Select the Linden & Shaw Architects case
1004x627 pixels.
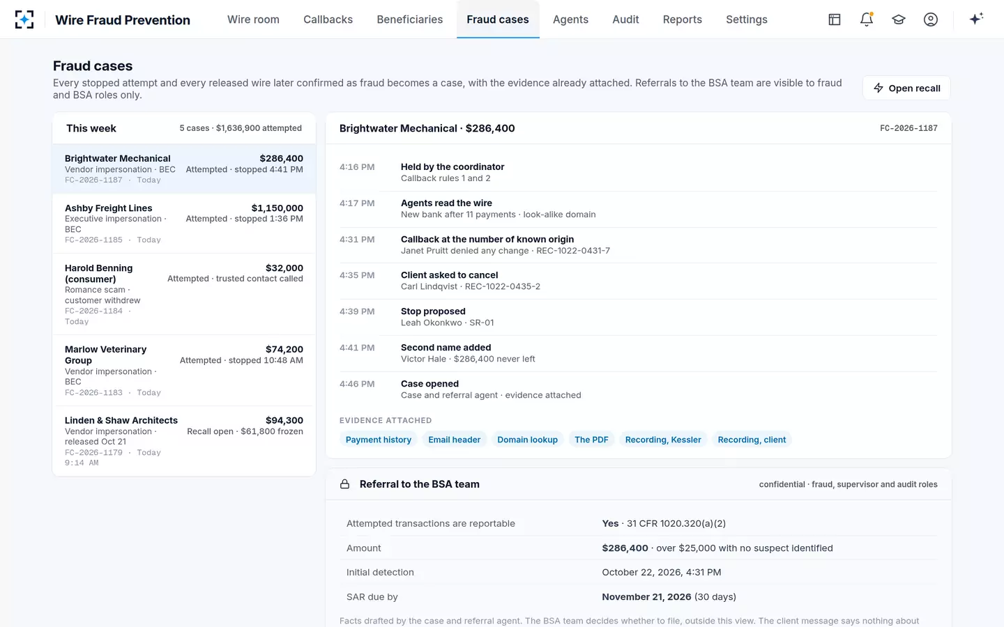[x=184, y=441]
